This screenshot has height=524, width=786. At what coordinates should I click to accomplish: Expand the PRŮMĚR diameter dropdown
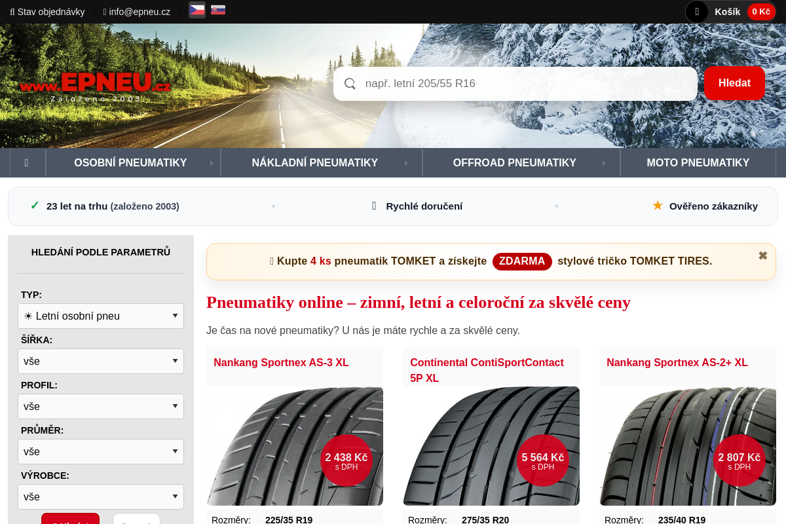[101, 451]
